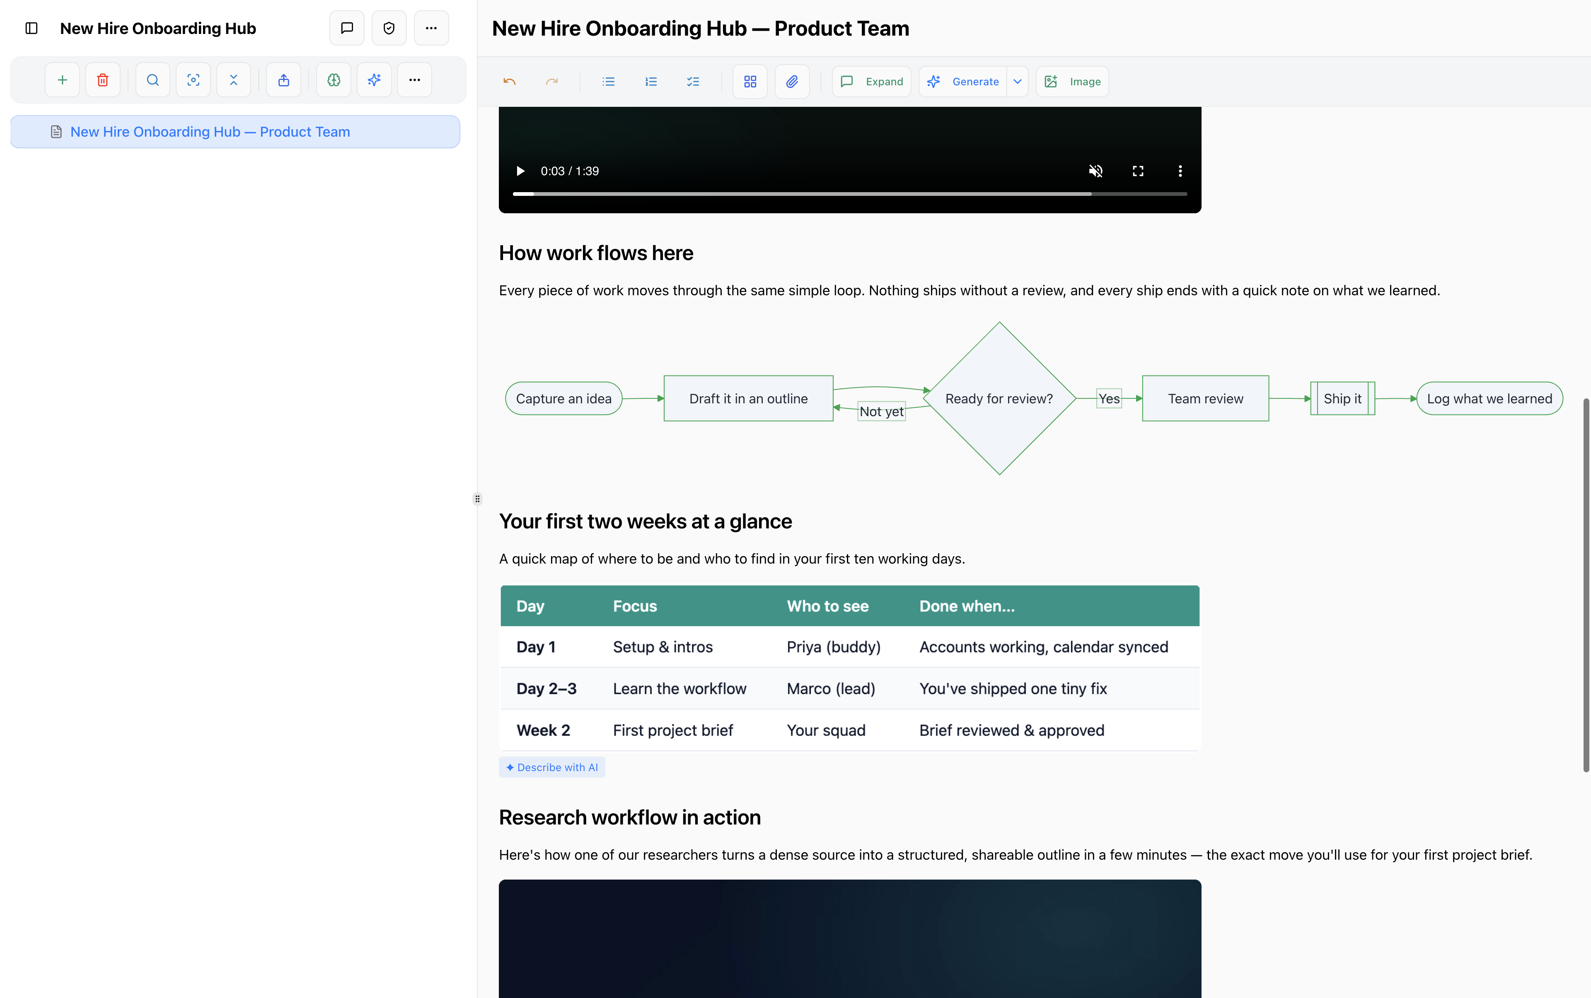Click the Brief reviewed & approved cell
The image size is (1591, 998).
pyautogui.click(x=1012, y=730)
